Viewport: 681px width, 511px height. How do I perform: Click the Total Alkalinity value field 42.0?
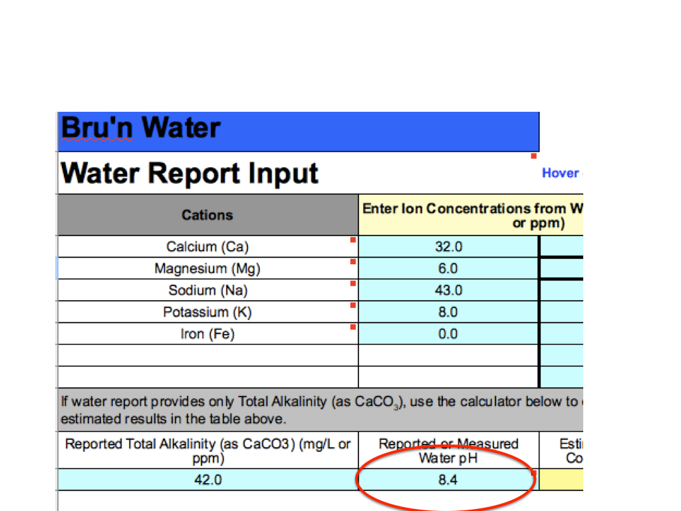(207, 480)
